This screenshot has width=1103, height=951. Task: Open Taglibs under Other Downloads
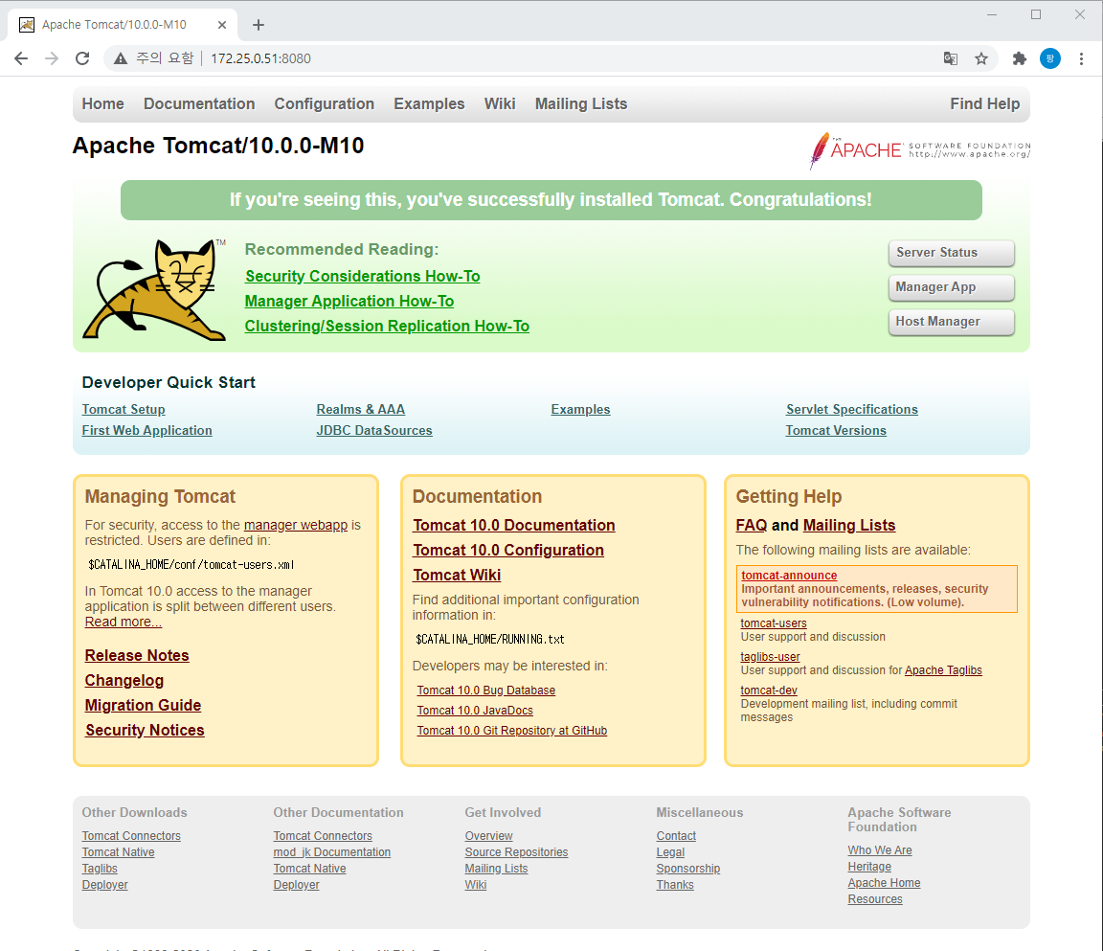pyautogui.click(x=100, y=869)
